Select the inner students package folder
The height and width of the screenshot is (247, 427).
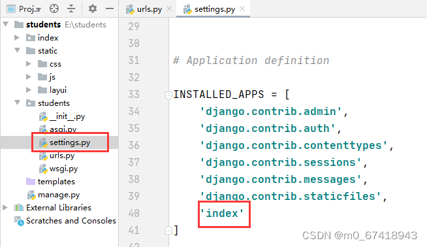pos(54,103)
